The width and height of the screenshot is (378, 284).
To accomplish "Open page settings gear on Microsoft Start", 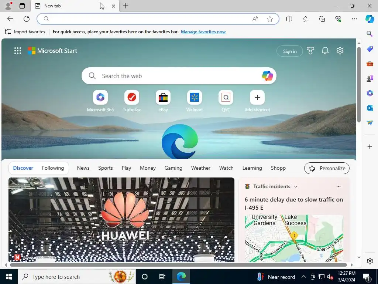I will (340, 51).
